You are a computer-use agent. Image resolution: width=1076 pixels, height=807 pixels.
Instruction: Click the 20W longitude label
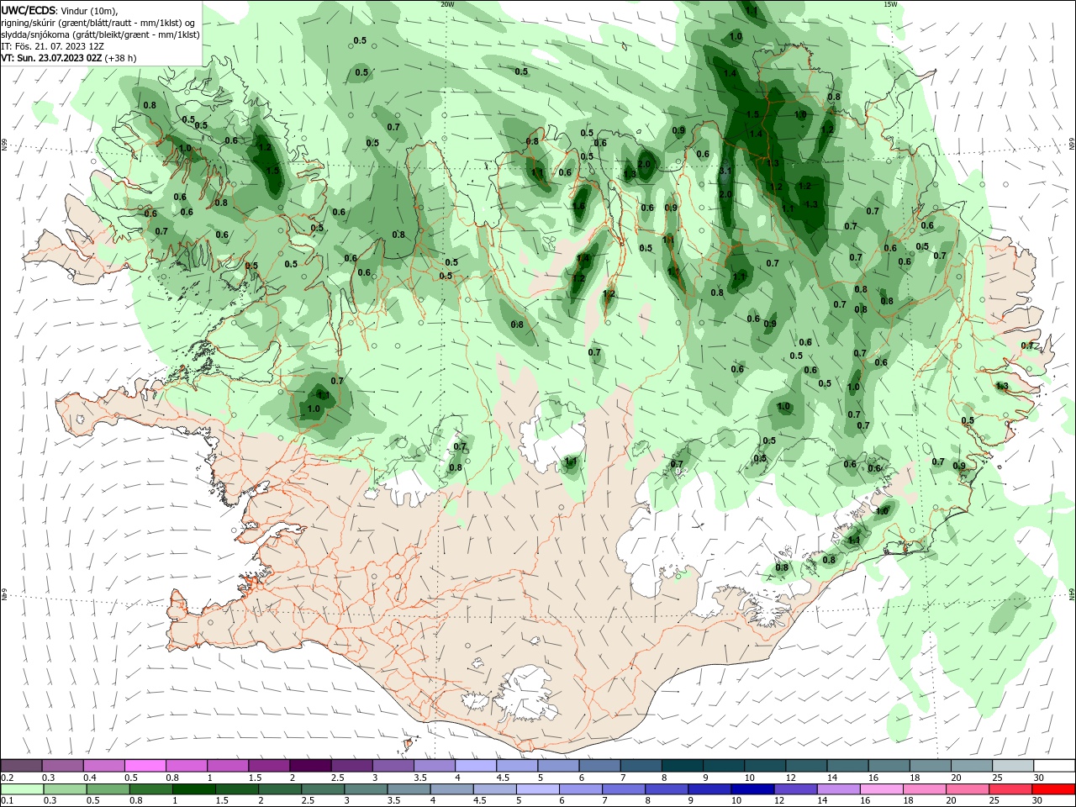click(x=447, y=4)
